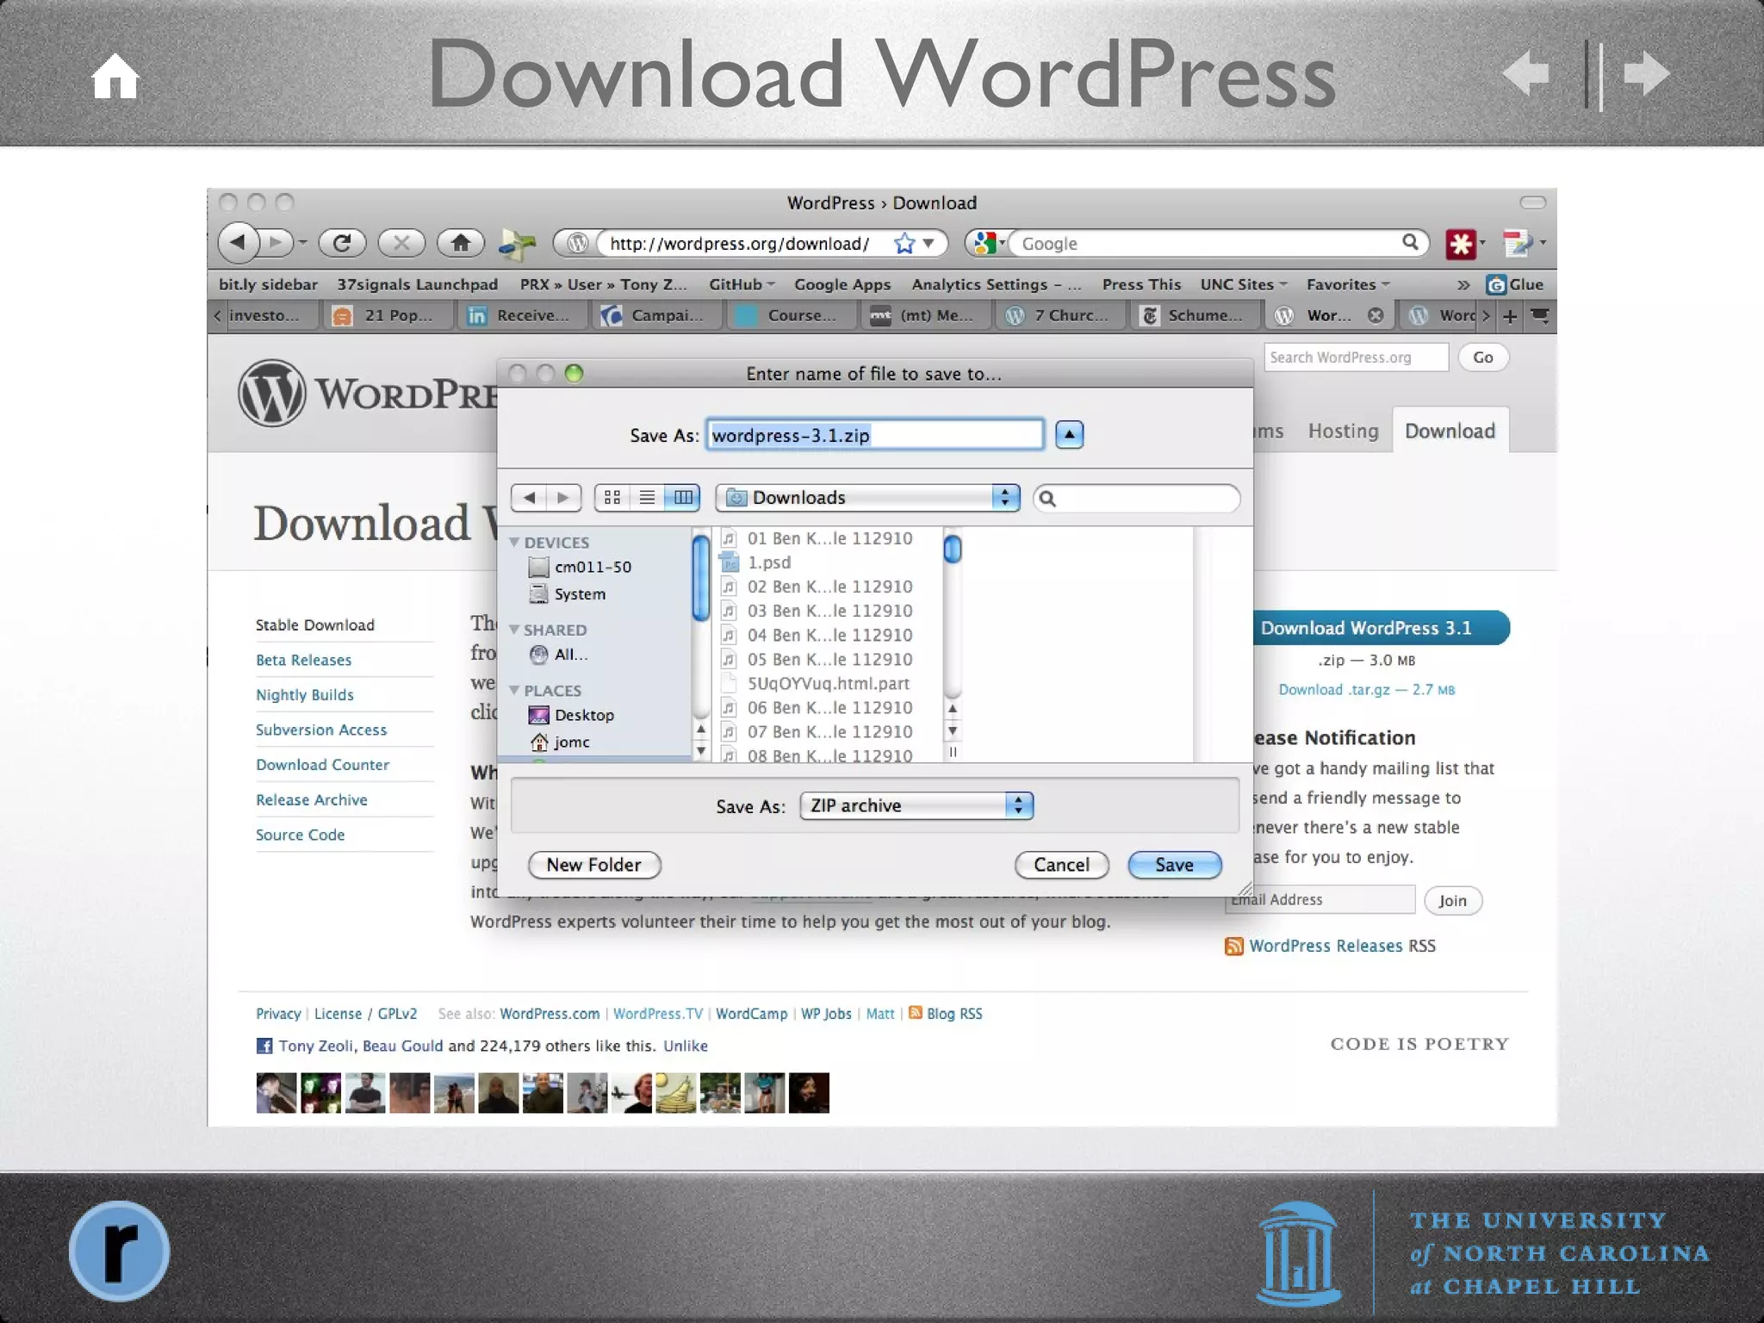Switch to the 7 Churc... browser tab
The height and width of the screenshot is (1323, 1764).
point(1059,315)
